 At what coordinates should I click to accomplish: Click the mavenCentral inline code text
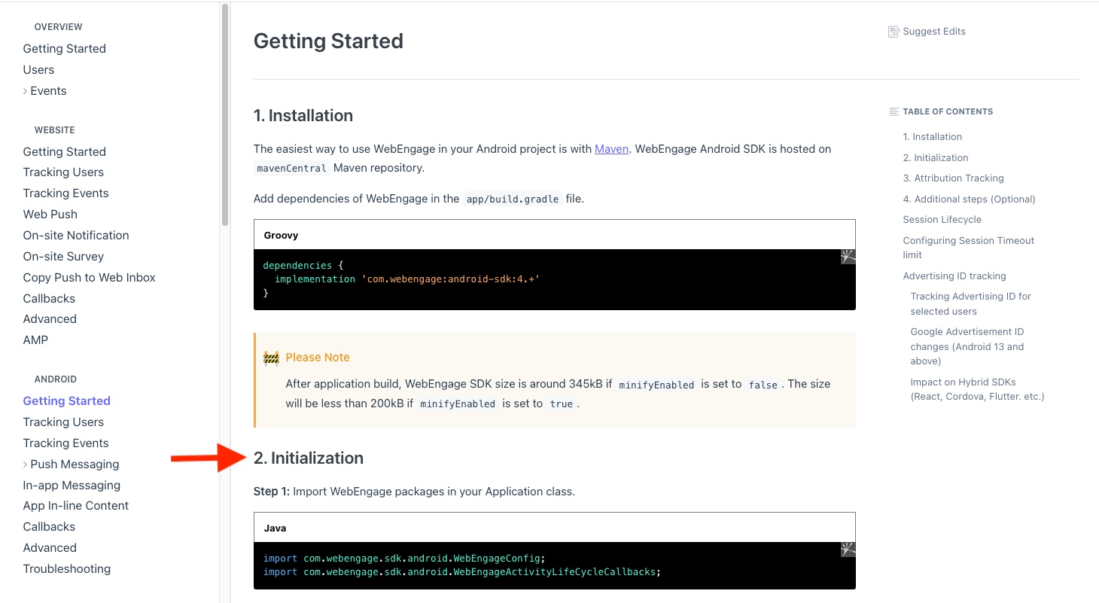point(291,169)
